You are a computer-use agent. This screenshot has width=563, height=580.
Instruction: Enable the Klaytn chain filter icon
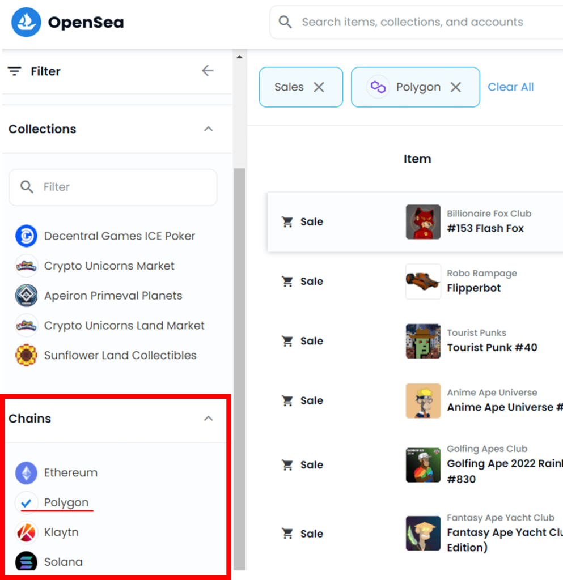26,532
